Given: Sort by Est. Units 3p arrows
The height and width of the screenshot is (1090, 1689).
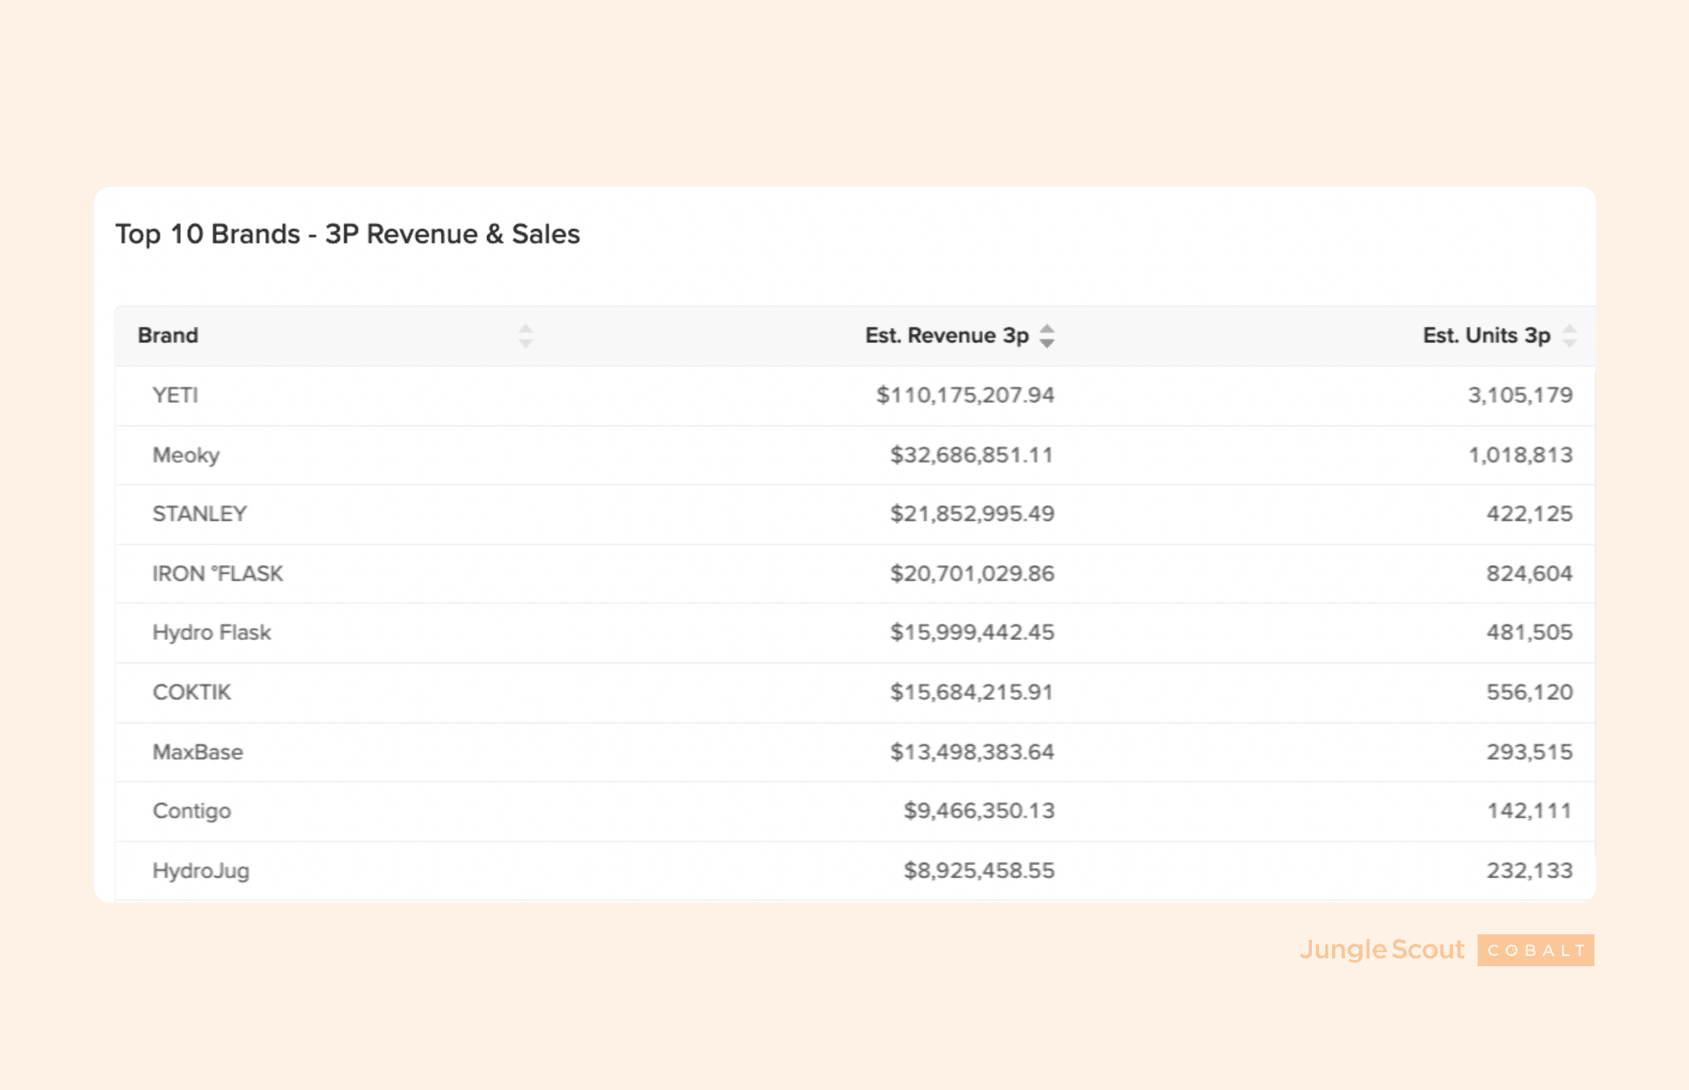Looking at the screenshot, I should (1570, 336).
